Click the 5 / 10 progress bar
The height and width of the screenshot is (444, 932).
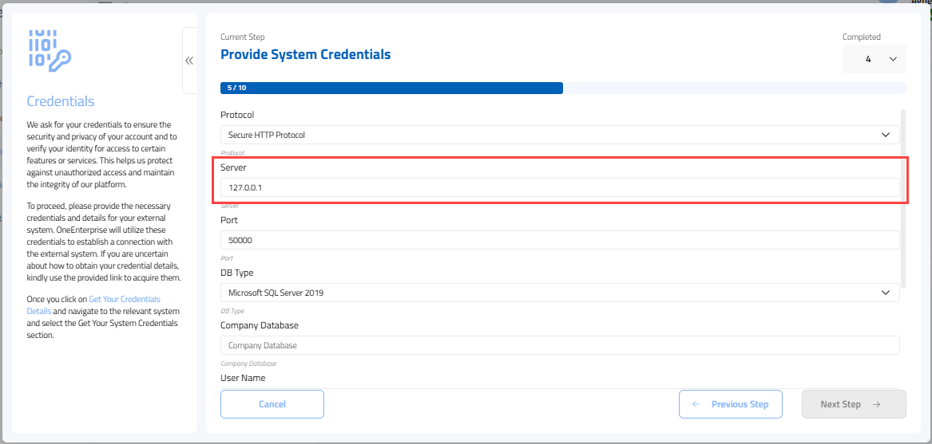point(391,88)
